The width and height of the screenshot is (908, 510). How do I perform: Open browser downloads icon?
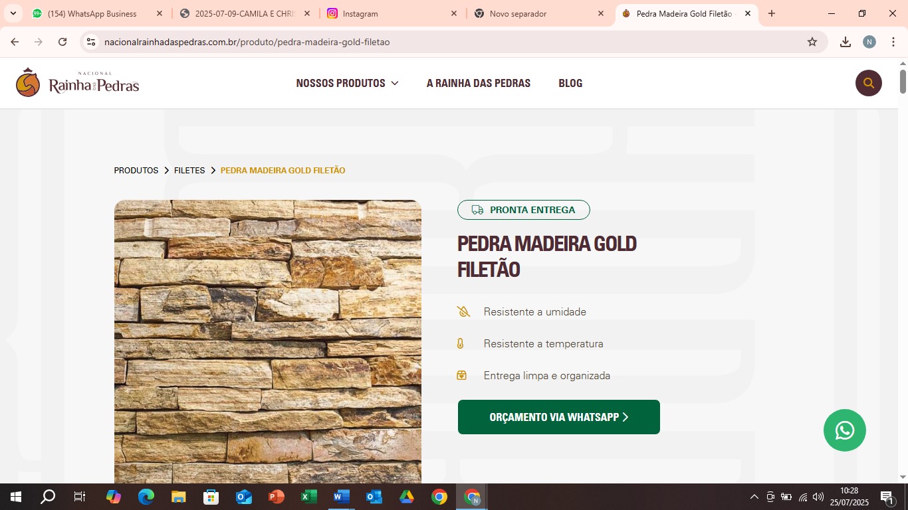845,41
